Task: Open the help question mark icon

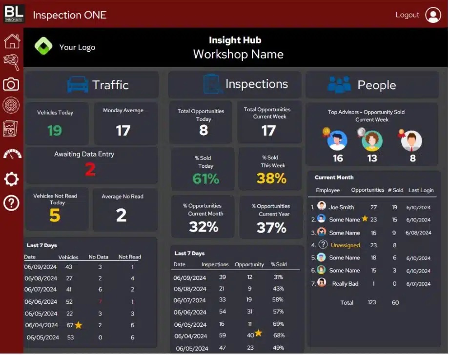Action: 11,202
